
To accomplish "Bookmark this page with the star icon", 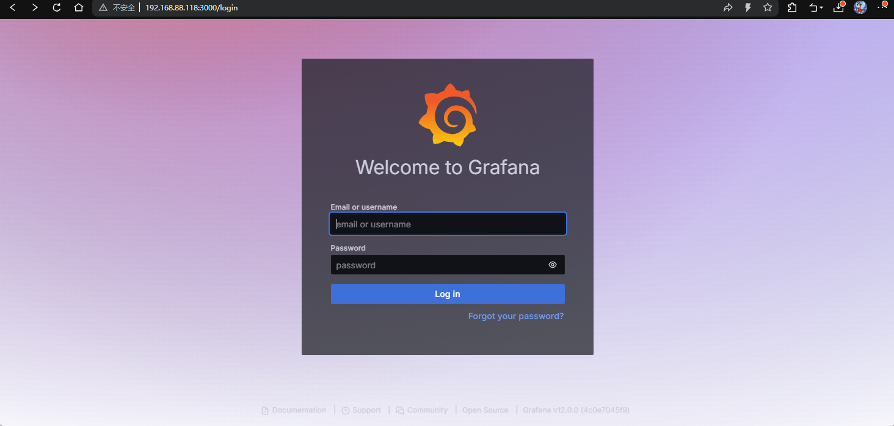I will [x=768, y=8].
